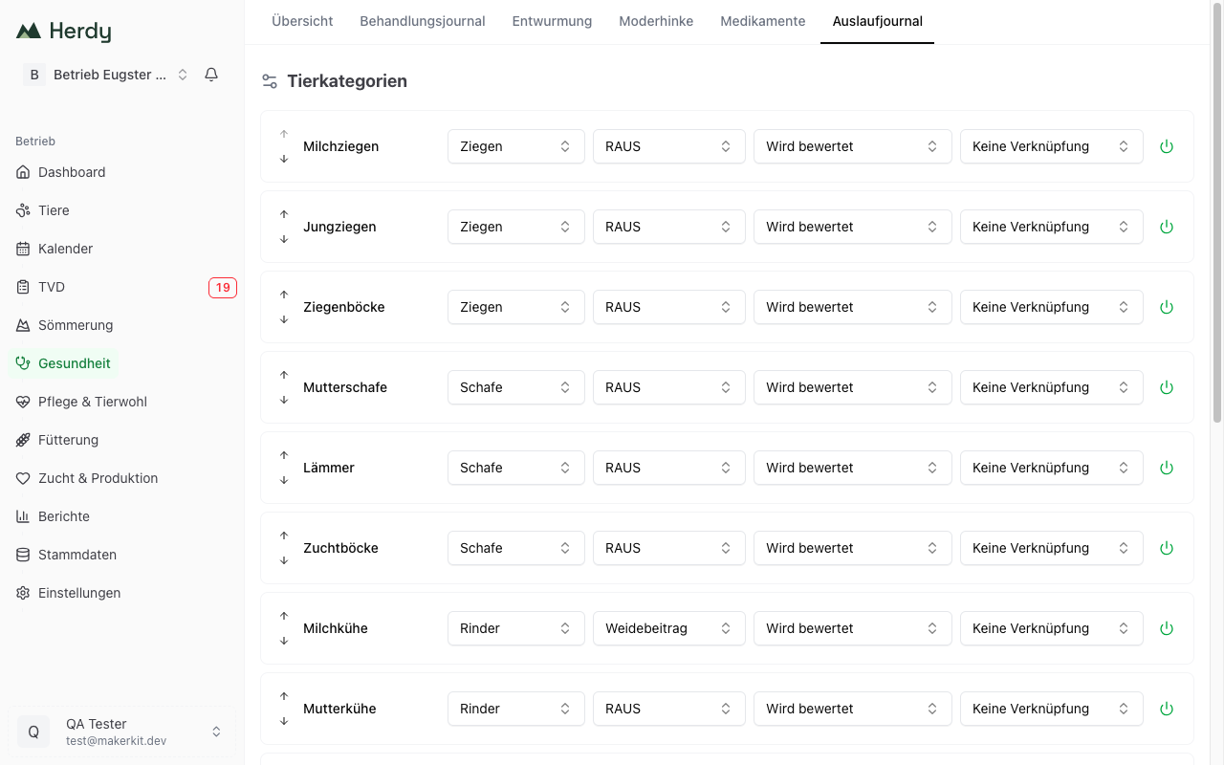1224x765 pixels.
Task: Deactivate Lämmer category with power toggle
Action: [1166, 468]
